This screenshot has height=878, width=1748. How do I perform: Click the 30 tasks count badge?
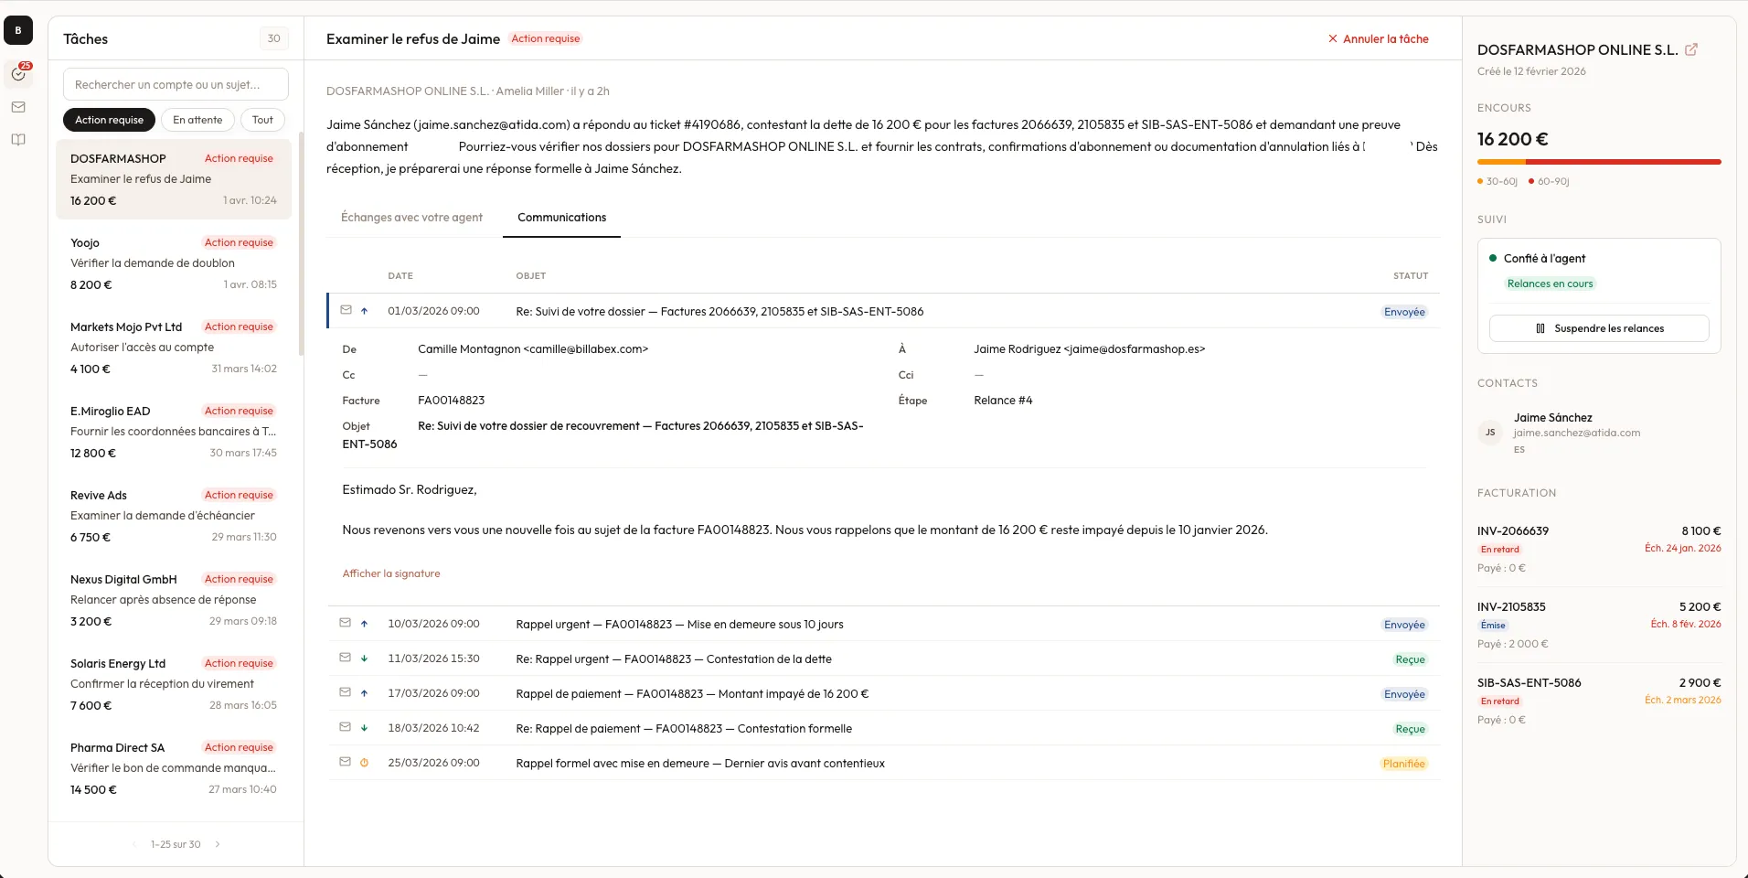coord(273,38)
